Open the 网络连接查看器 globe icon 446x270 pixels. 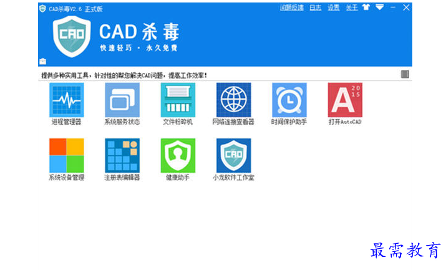pos(233,100)
